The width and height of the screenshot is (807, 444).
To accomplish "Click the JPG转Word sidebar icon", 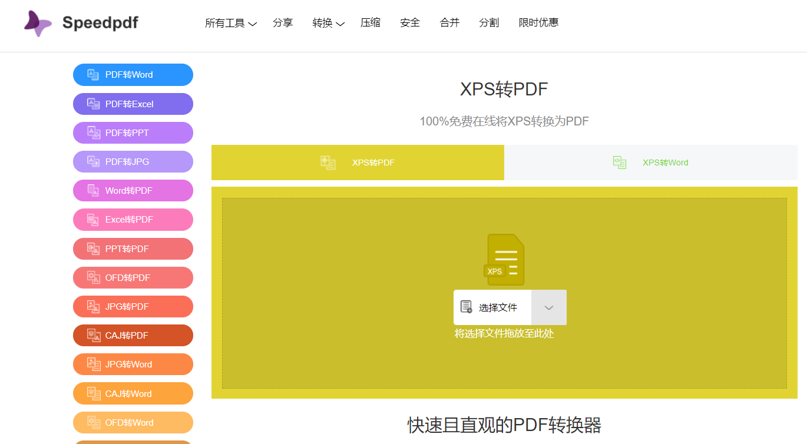I will tap(93, 364).
